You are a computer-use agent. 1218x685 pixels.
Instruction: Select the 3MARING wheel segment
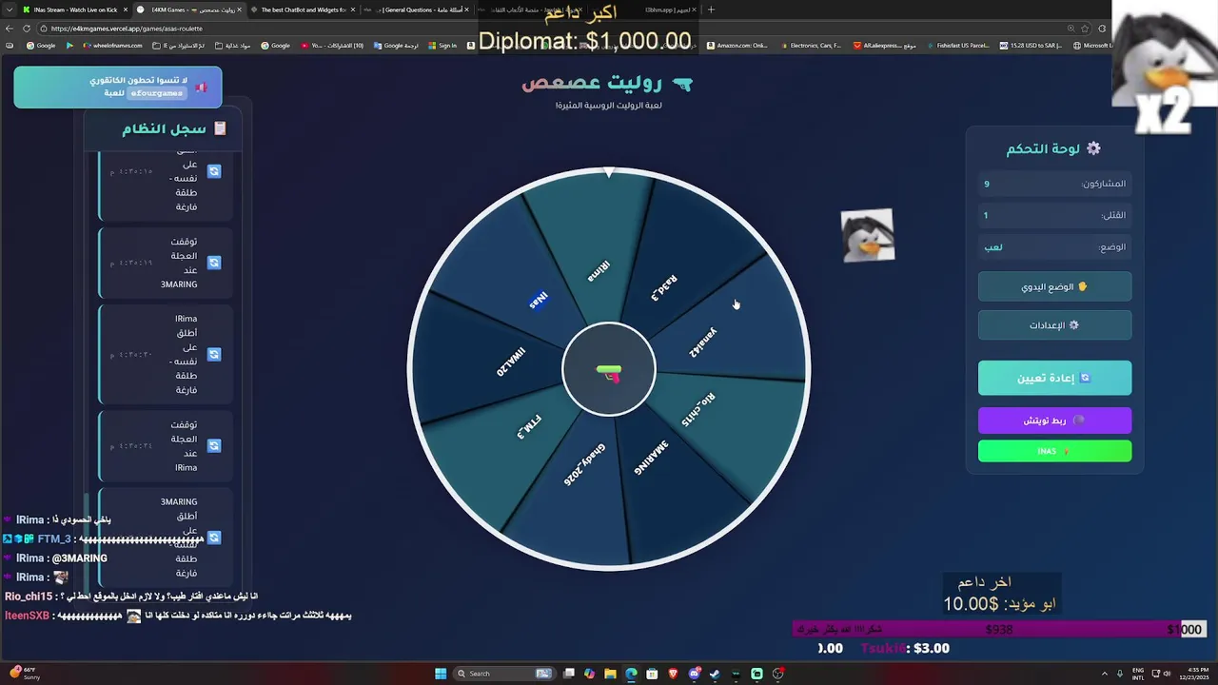click(x=666, y=476)
